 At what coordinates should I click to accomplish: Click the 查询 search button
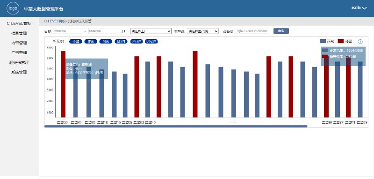click(281, 31)
